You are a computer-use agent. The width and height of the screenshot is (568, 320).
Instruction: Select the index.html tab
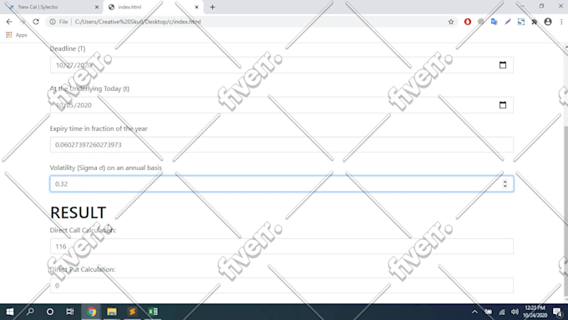[x=152, y=7]
